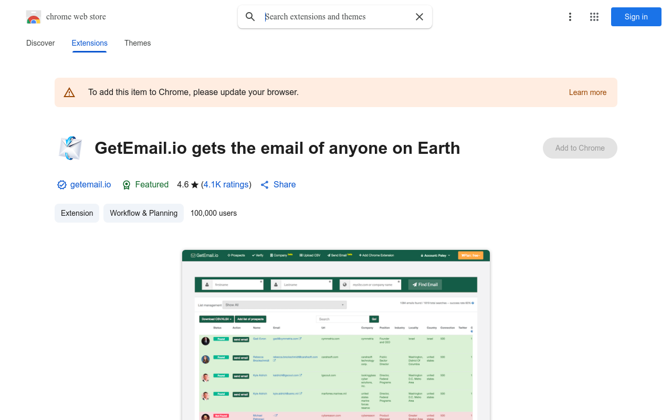This screenshot has width=672, height=420.
Task: Click the Add to Chrome button
Action: [580, 148]
